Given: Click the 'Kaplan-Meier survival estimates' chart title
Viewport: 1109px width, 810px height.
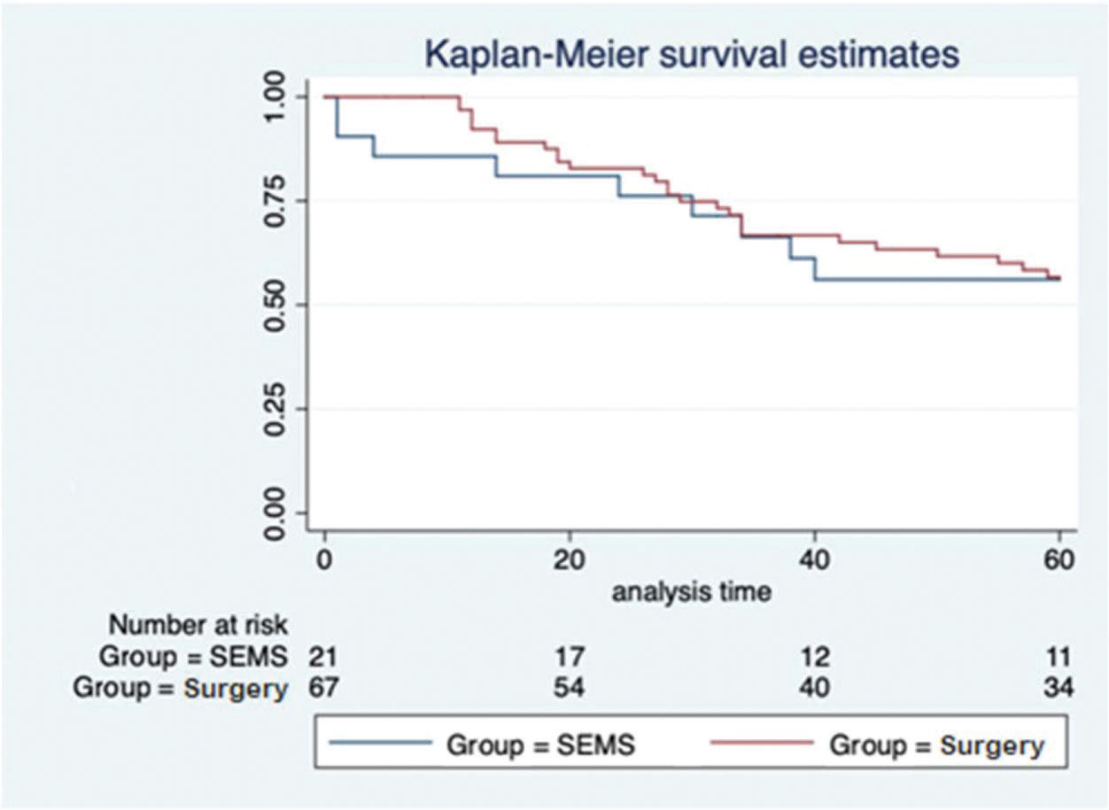Looking at the screenshot, I should pos(691,54).
